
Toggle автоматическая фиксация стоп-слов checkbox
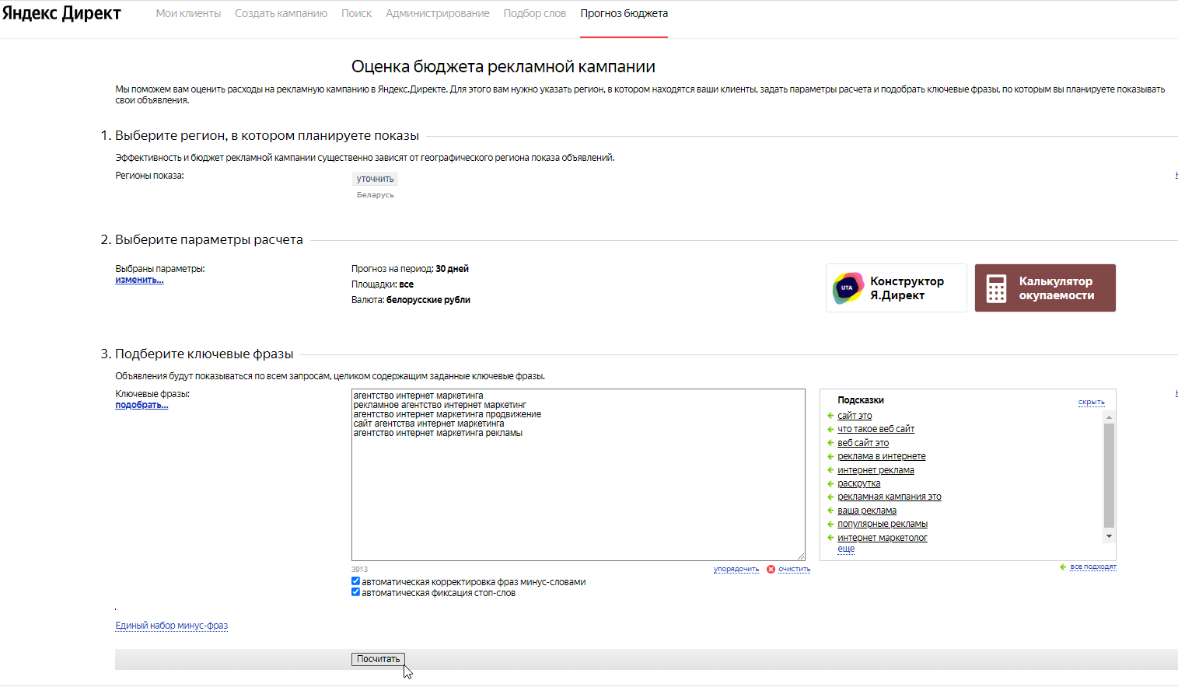click(x=355, y=592)
